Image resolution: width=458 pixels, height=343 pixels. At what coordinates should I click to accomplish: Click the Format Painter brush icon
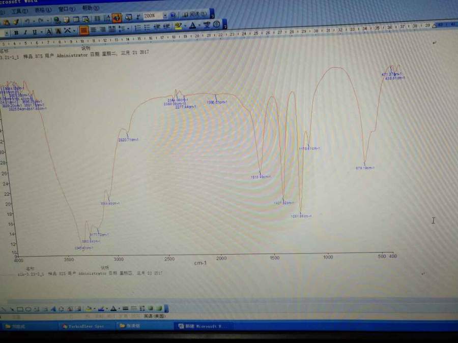click(x=16, y=22)
